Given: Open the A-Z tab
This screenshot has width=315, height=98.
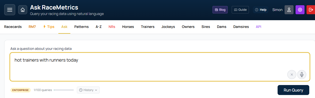Looking at the screenshot, I should pyautogui.click(x=99, y=27).
